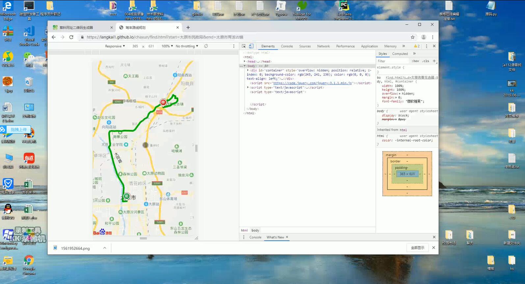Screen dimensions: 525x284
Task: Close the 驾车路线规划 tab
Action: click(177, 28)
